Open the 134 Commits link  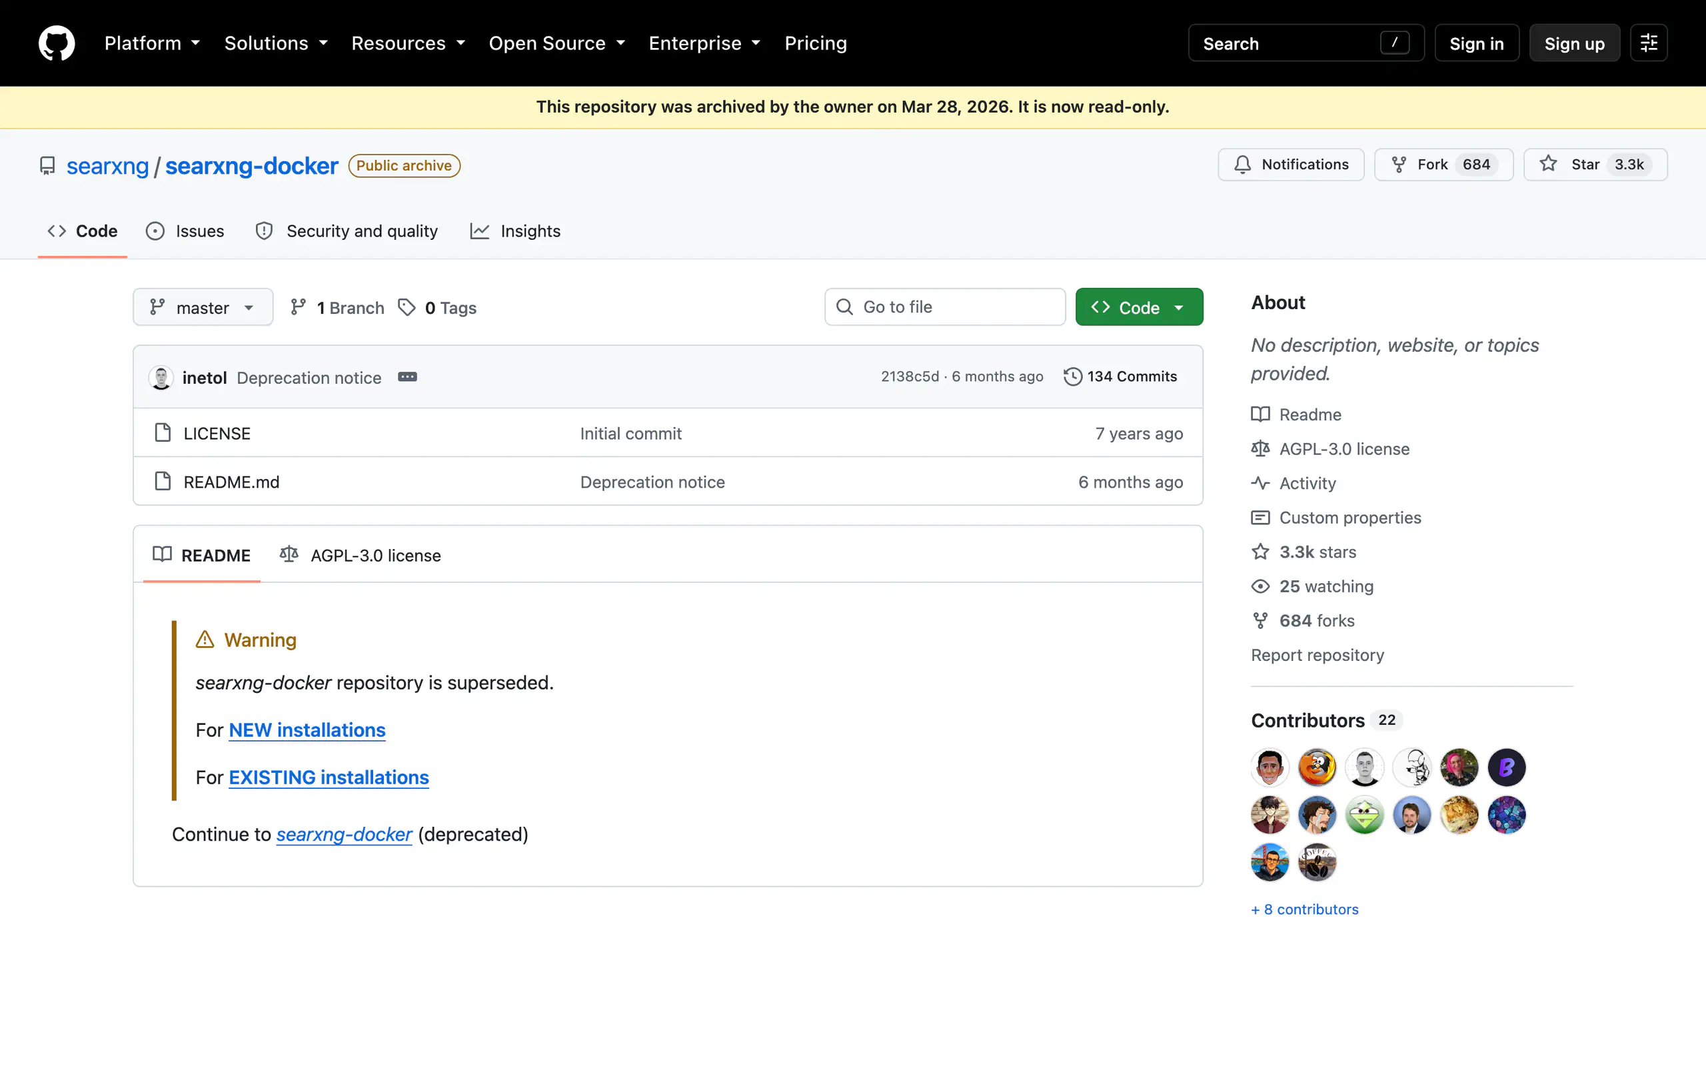1120,376
